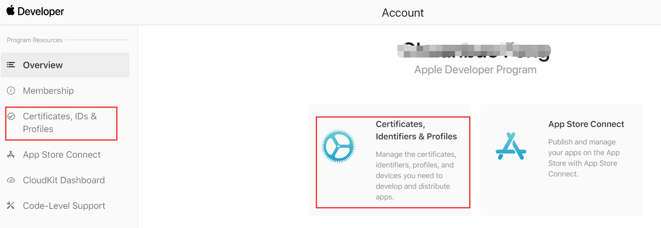Click the Account page heading
The width and height of the screenshot is (661, 228).
point(403,13)
